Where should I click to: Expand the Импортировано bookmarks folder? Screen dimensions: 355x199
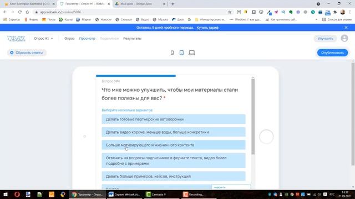210,20
